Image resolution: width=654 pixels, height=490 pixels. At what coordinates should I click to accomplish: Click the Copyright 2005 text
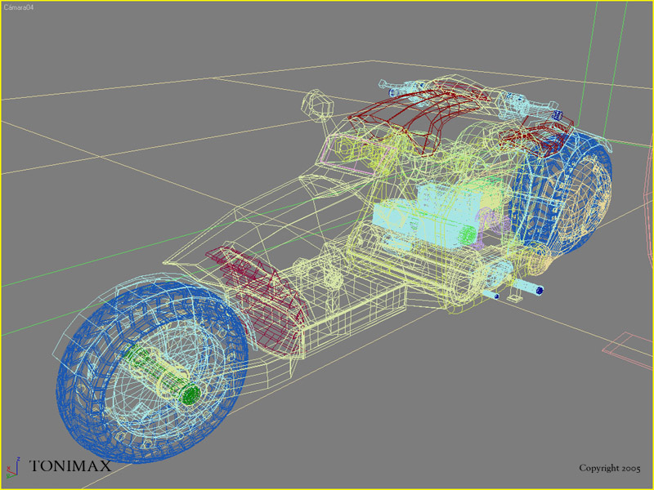click(x=609, y=468)
